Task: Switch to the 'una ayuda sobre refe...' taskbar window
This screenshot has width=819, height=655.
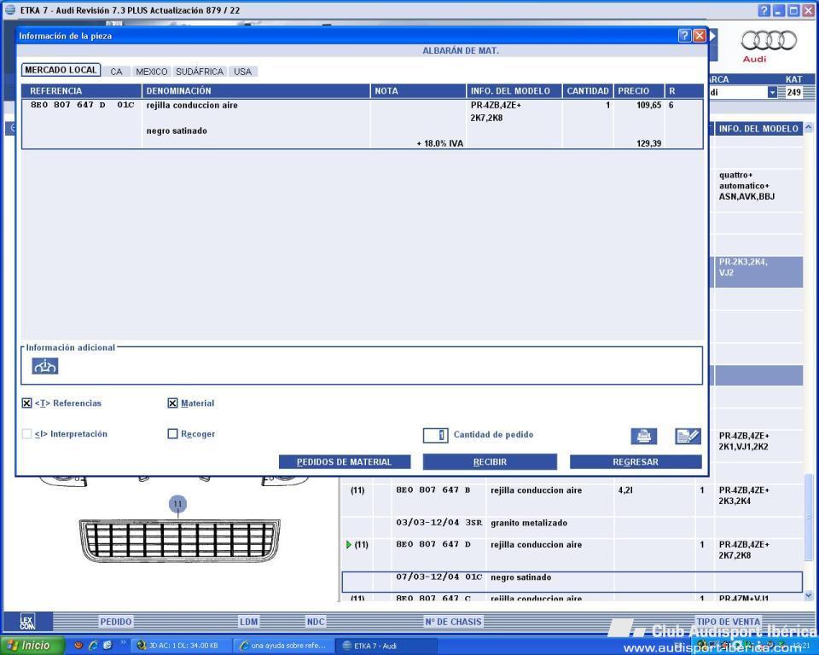Action: pyautogui.click(x=282, y=646)
